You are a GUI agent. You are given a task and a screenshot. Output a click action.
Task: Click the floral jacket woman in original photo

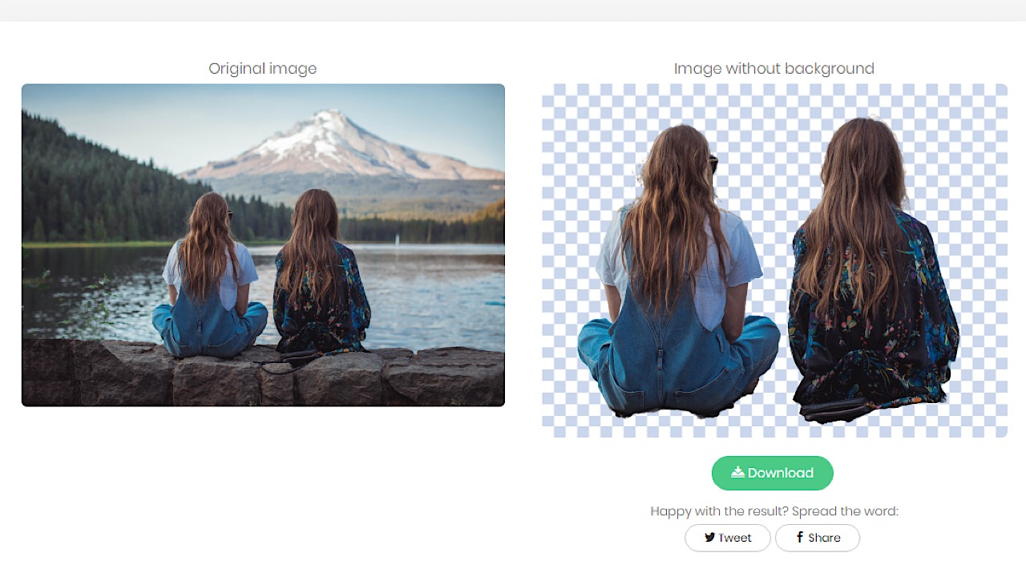(321, 288)
